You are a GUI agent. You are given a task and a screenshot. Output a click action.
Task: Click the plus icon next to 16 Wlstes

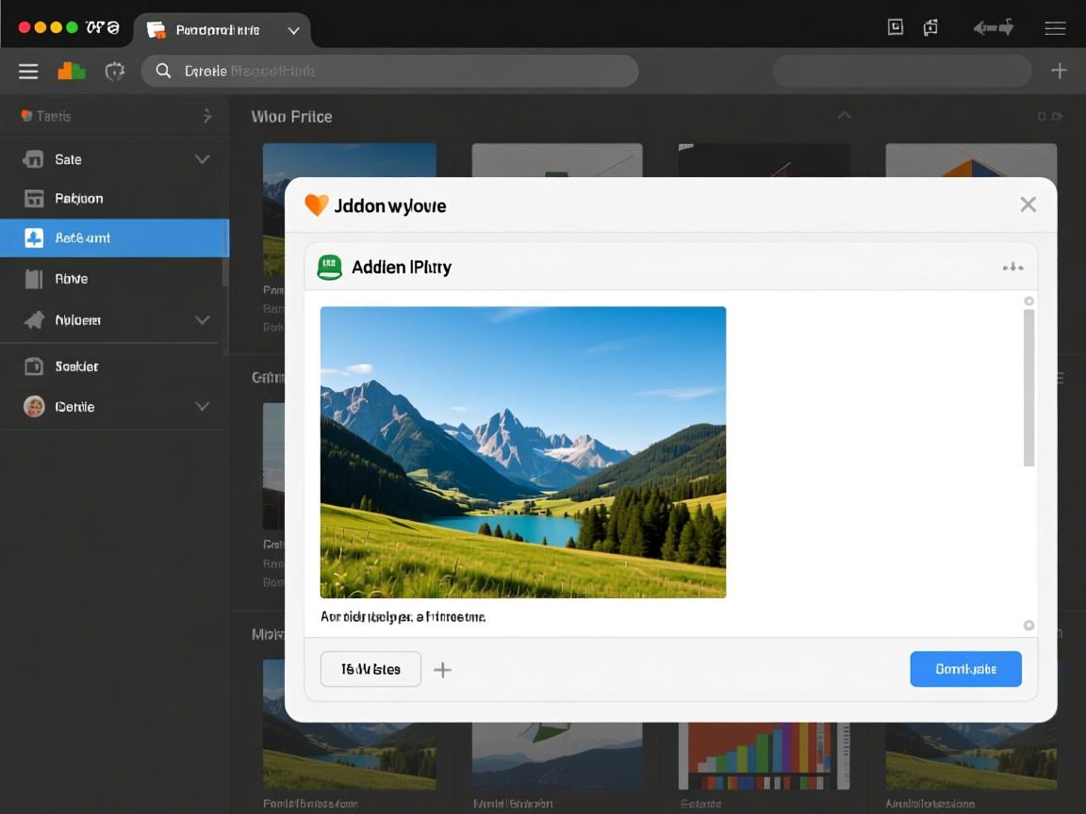pos(442,670)
